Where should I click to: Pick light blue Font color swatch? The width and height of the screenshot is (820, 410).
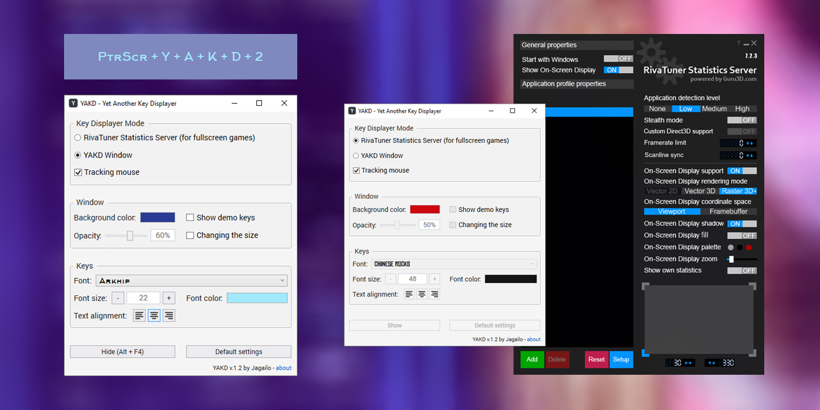[x=257, y=298]
